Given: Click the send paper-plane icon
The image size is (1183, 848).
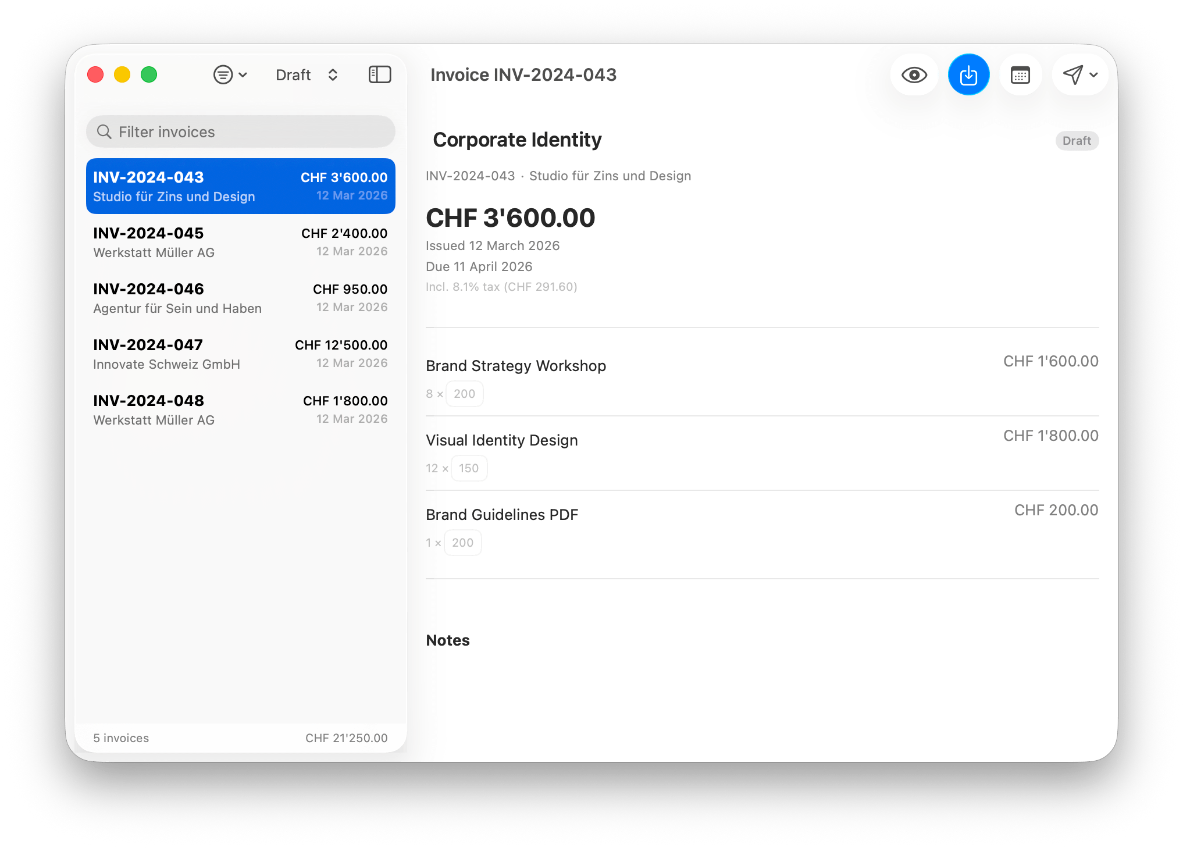Looking at the screenshot, I should click(x=1073, y=74).
